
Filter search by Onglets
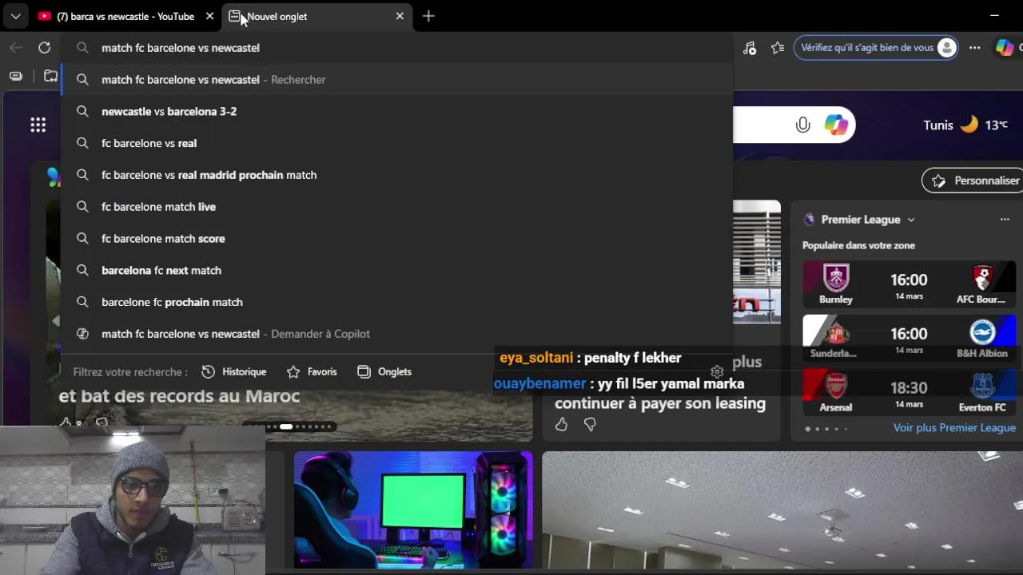384,372
